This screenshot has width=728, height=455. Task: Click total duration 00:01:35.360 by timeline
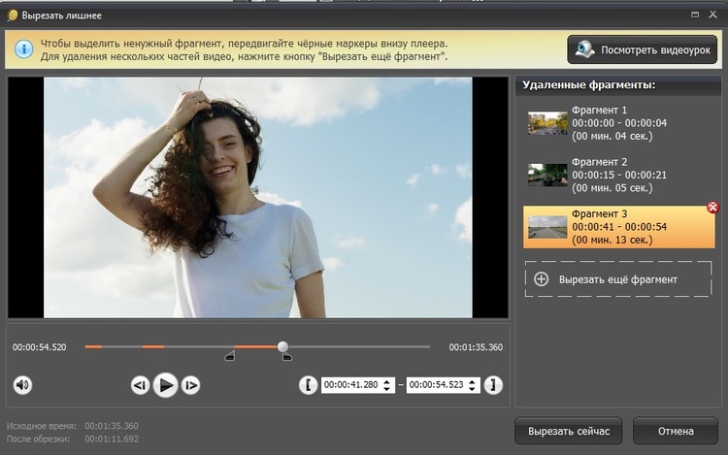pyautogui.click(x=476, y=347)
